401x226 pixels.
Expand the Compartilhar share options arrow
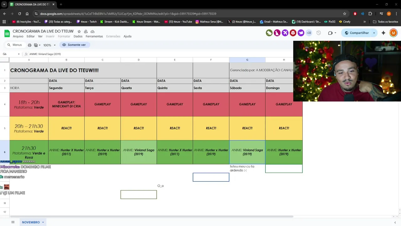click(x=374, y=33)
